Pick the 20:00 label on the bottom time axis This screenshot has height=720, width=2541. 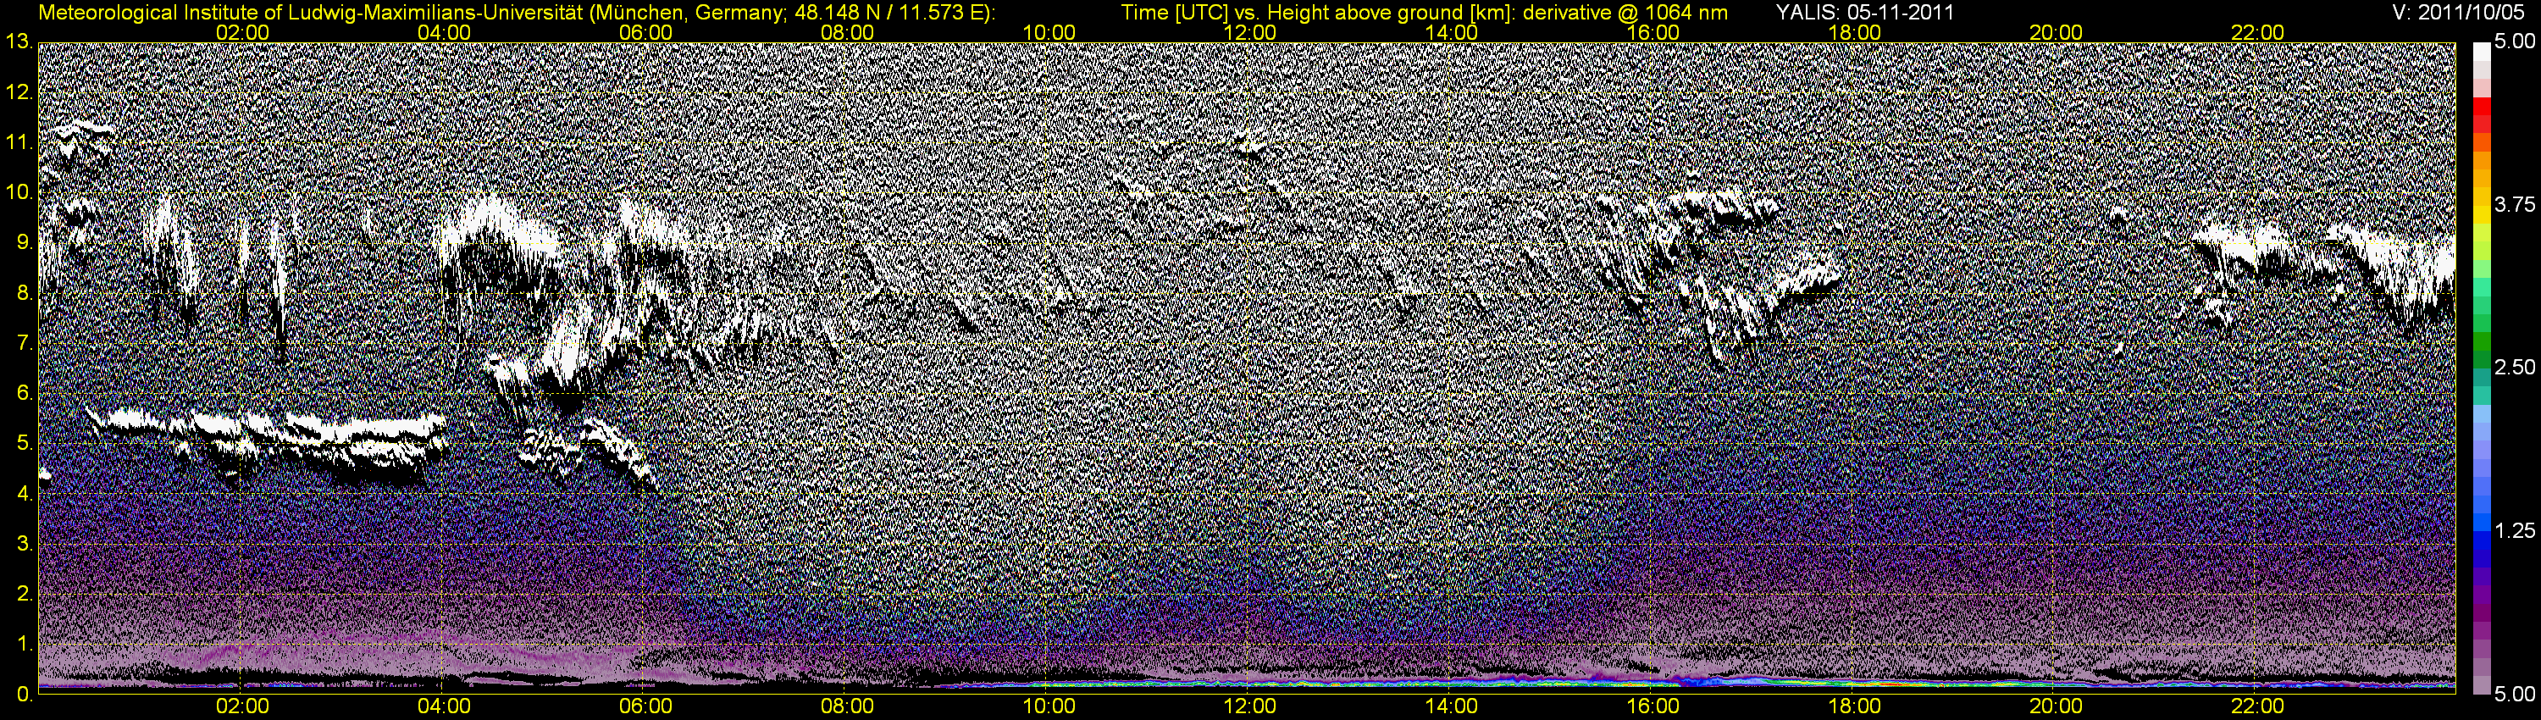coord(2056,706)
